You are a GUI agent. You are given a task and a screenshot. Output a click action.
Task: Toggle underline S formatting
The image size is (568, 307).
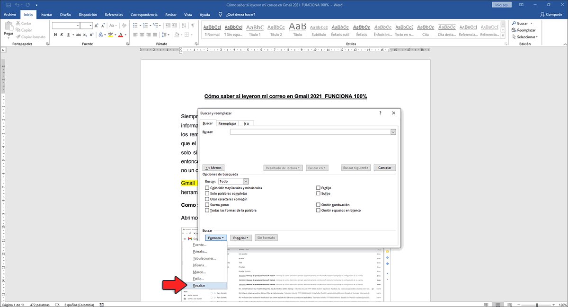click(69, 35)
